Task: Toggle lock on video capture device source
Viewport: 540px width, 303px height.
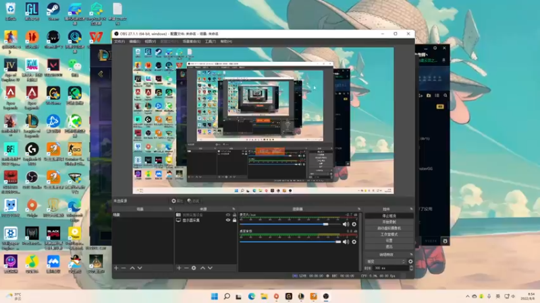Action: pos(234,215)
